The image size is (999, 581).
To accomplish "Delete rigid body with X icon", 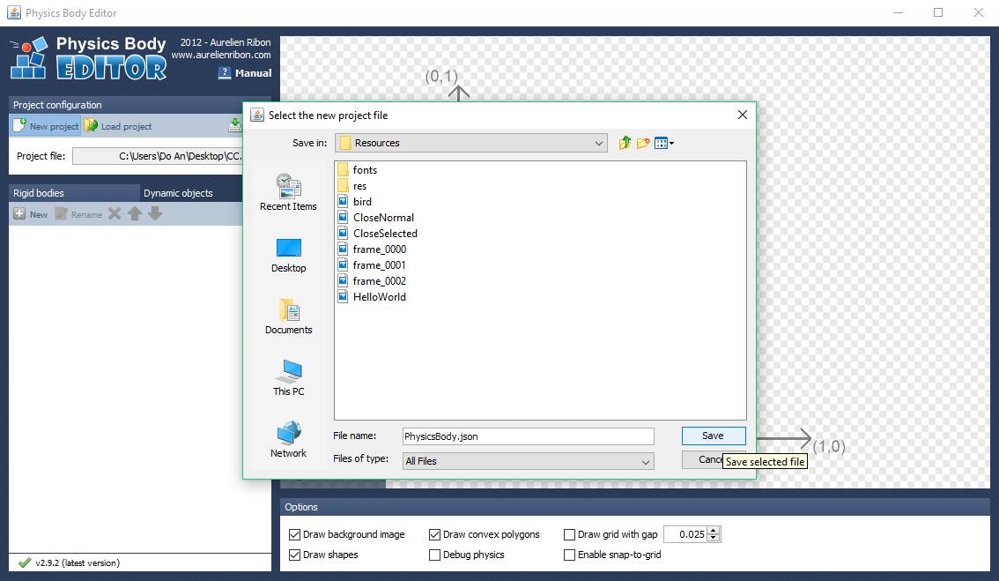I will [115, 213].
